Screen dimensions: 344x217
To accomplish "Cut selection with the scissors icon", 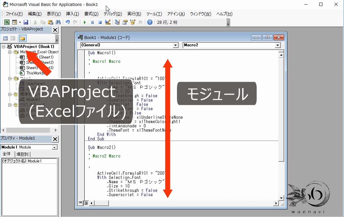I will click(x=35, y=22).
